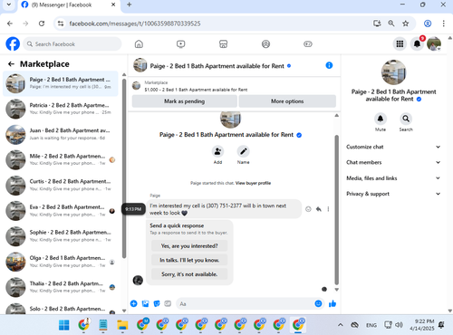Go back with Marketplace back arrow
The image size is (453, 335).
tap(11, 64)
